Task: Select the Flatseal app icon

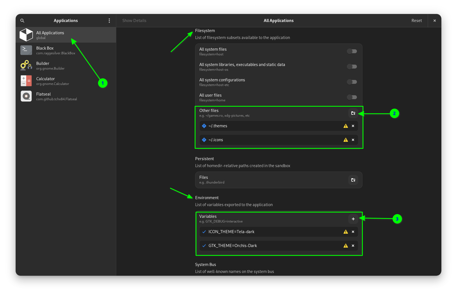Action: (x=26, y=96)
